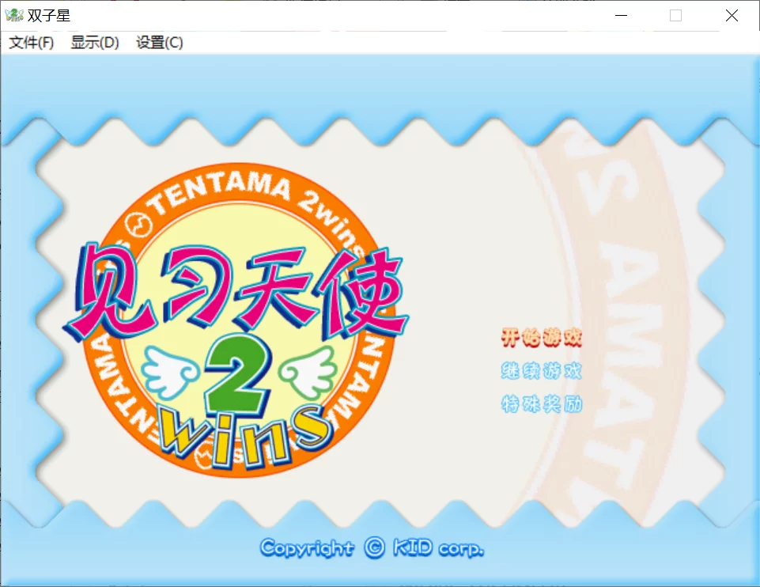The image size is (760, 587).
Task: Close the 双子星 window
Action: click(x=732, y=16)
